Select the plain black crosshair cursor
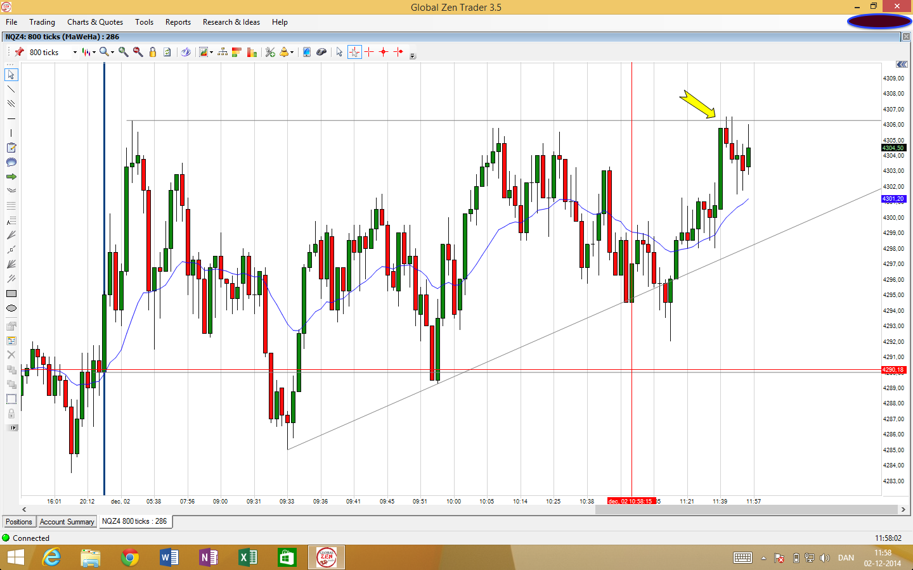The width and height of the screenshot is (913, 570). (x=369, y=52)
